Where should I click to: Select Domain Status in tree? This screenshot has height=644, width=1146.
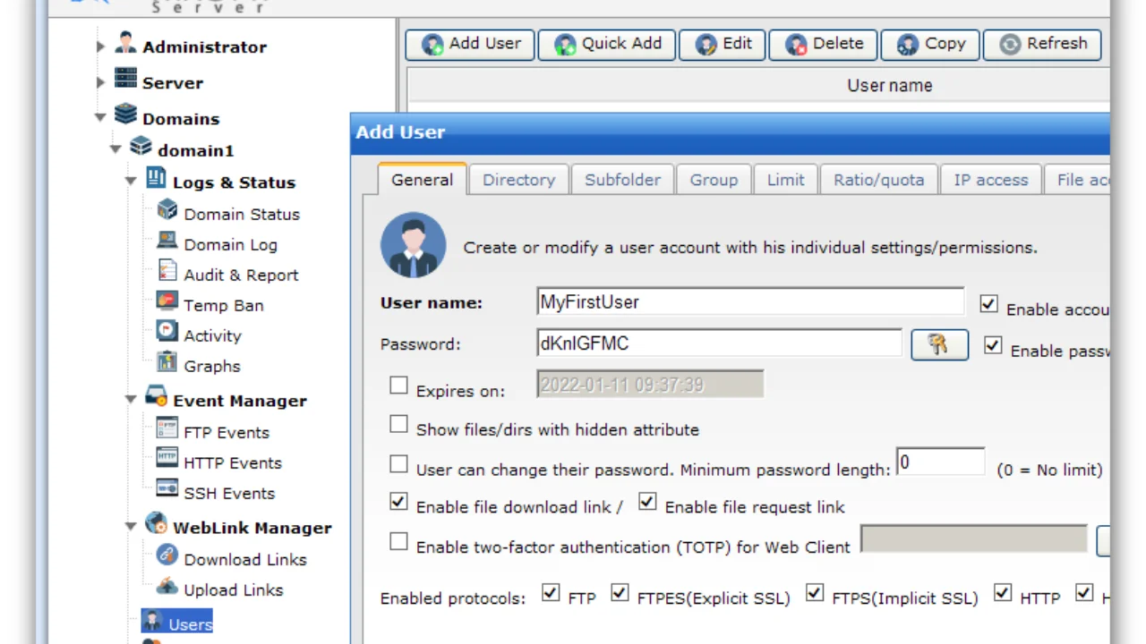point(242,214)
